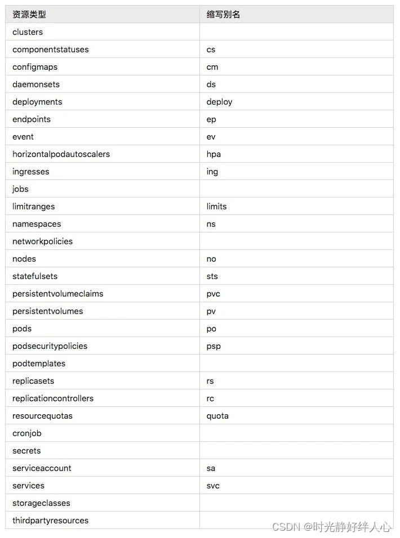400x538 pixels.
Task: Select the horizontalpodautoscalers cell
Action: click(x=61, y=154)
